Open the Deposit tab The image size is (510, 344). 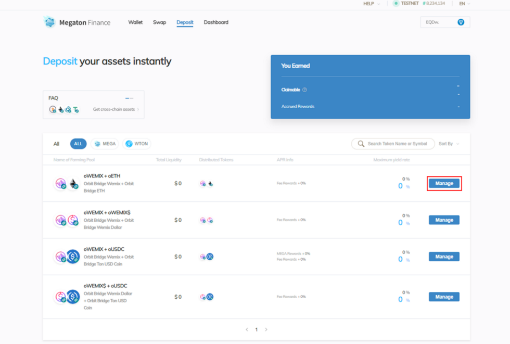pyautogui.click(x=185, y=22)
